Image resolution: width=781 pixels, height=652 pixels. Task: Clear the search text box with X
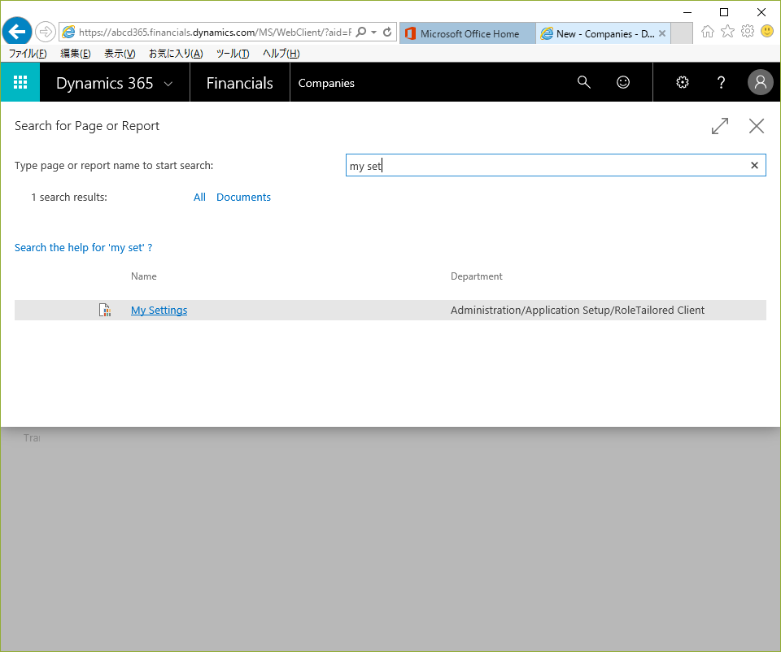tap(754, 166)
